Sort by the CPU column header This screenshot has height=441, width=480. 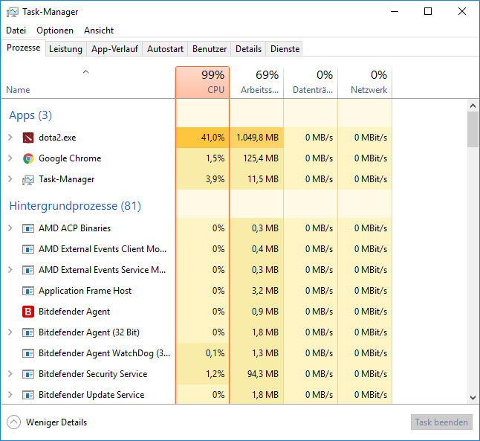[202, 83]
